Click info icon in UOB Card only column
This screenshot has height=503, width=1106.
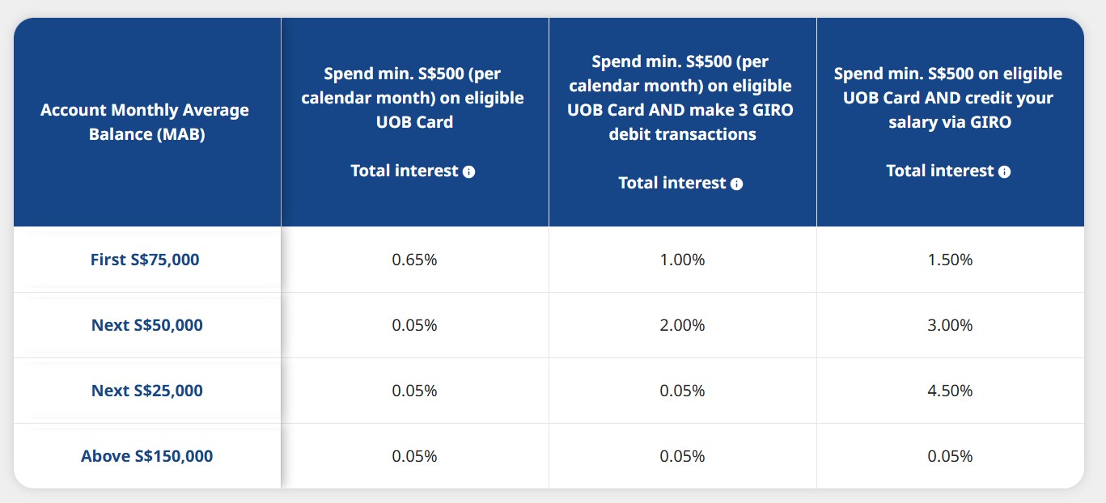(x=469, y=171)
